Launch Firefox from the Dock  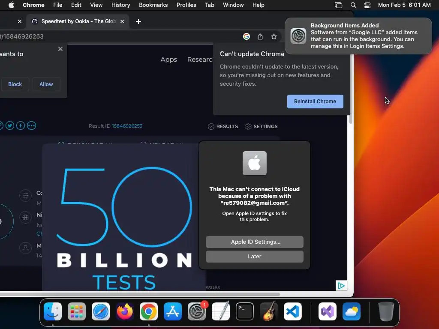click(x=125, y=311)
